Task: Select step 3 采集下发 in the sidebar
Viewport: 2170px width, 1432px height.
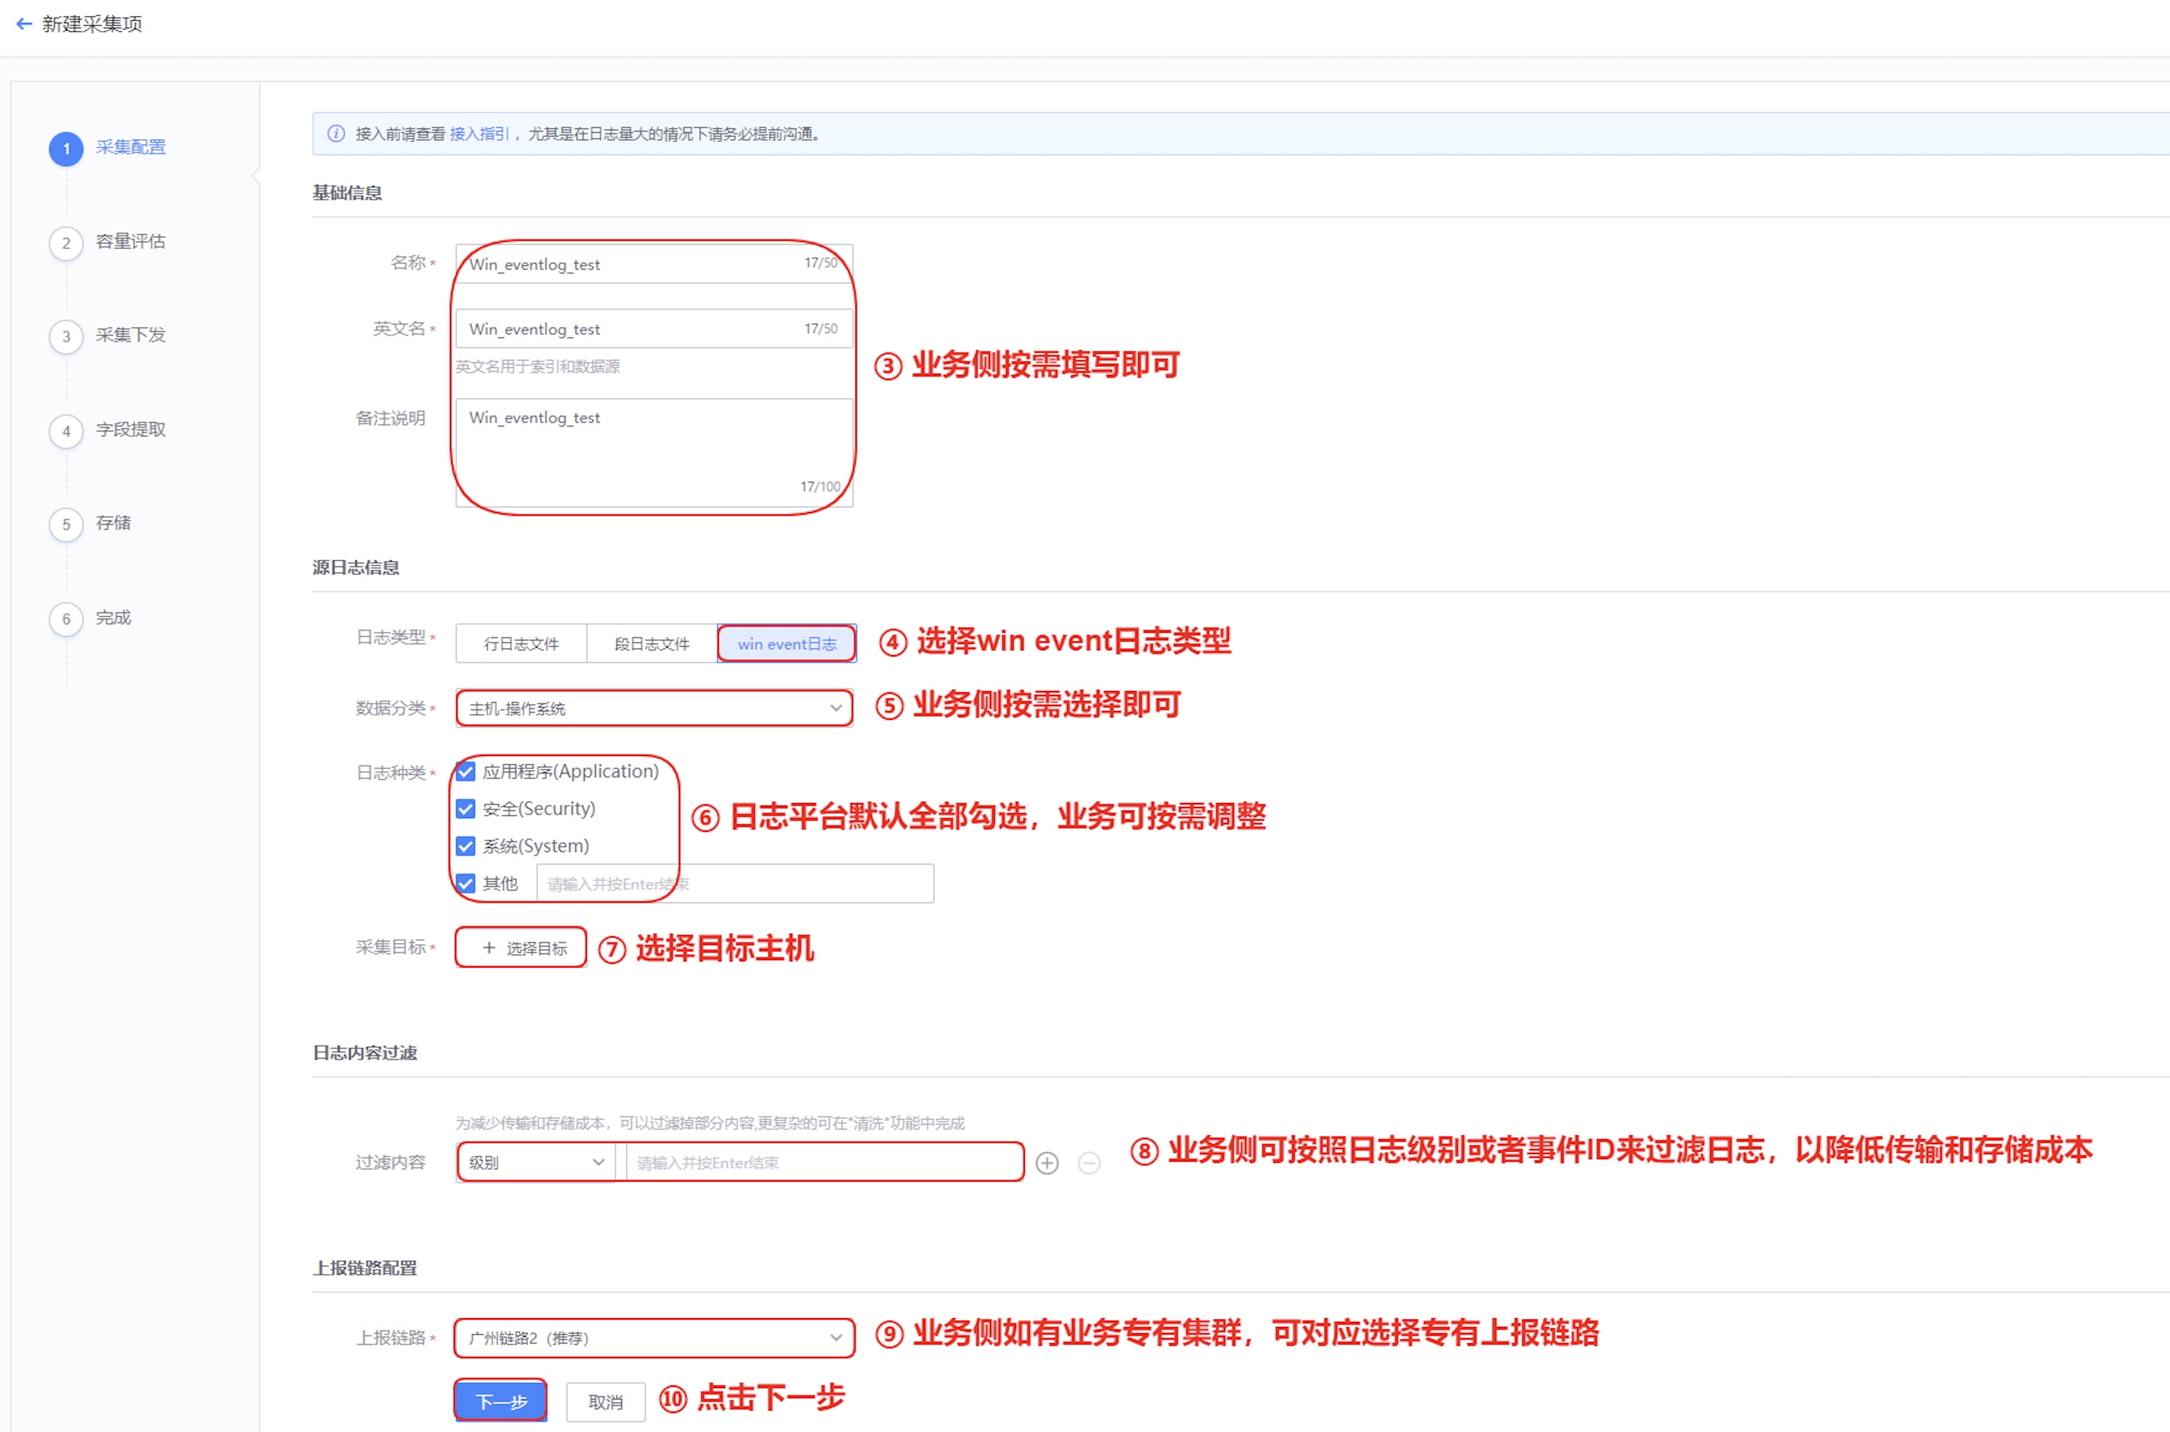Action: (108, 335)
